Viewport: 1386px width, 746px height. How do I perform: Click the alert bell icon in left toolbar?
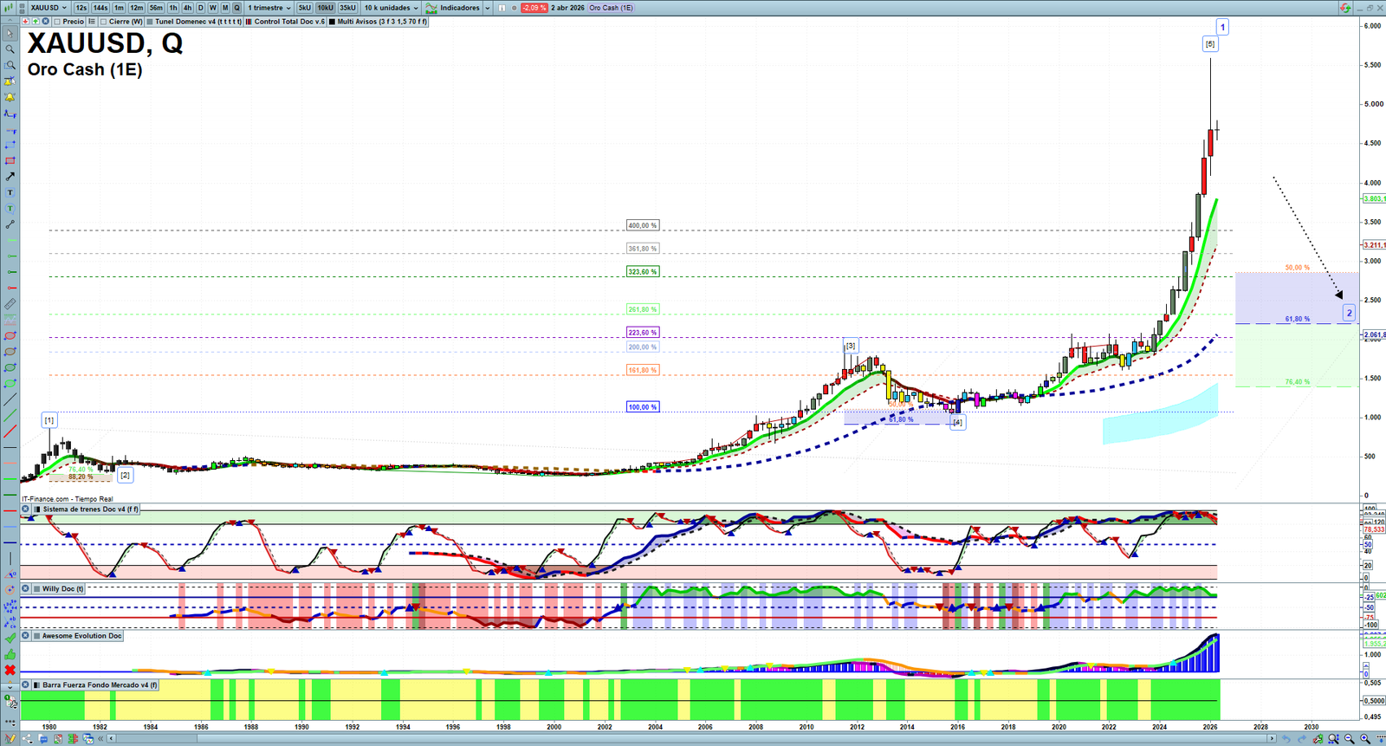pyautogui.click(x=10, y=97)
